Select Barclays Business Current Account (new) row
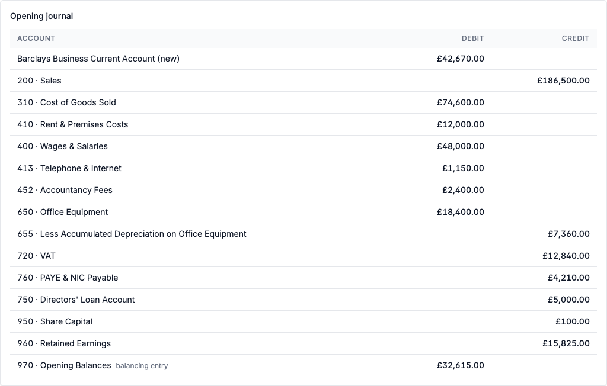The image size is (607, 386). coord(303,59)
